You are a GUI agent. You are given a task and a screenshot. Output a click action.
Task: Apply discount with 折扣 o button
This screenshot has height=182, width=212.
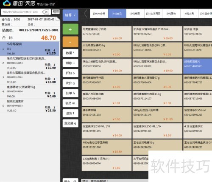coord(70,73)
